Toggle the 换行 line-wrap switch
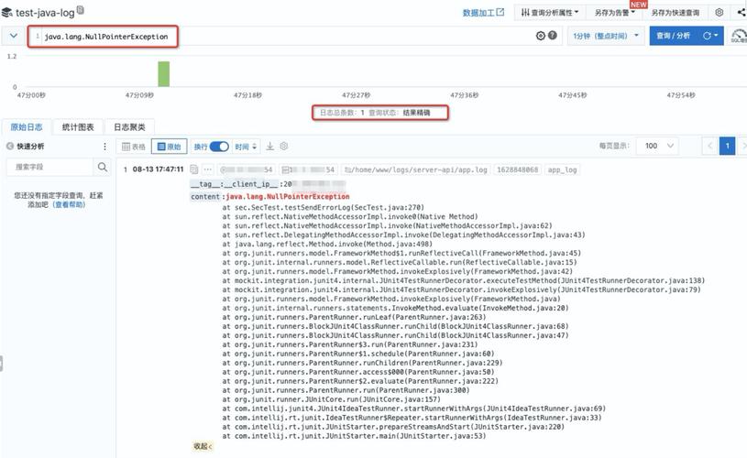 (219, 147)
